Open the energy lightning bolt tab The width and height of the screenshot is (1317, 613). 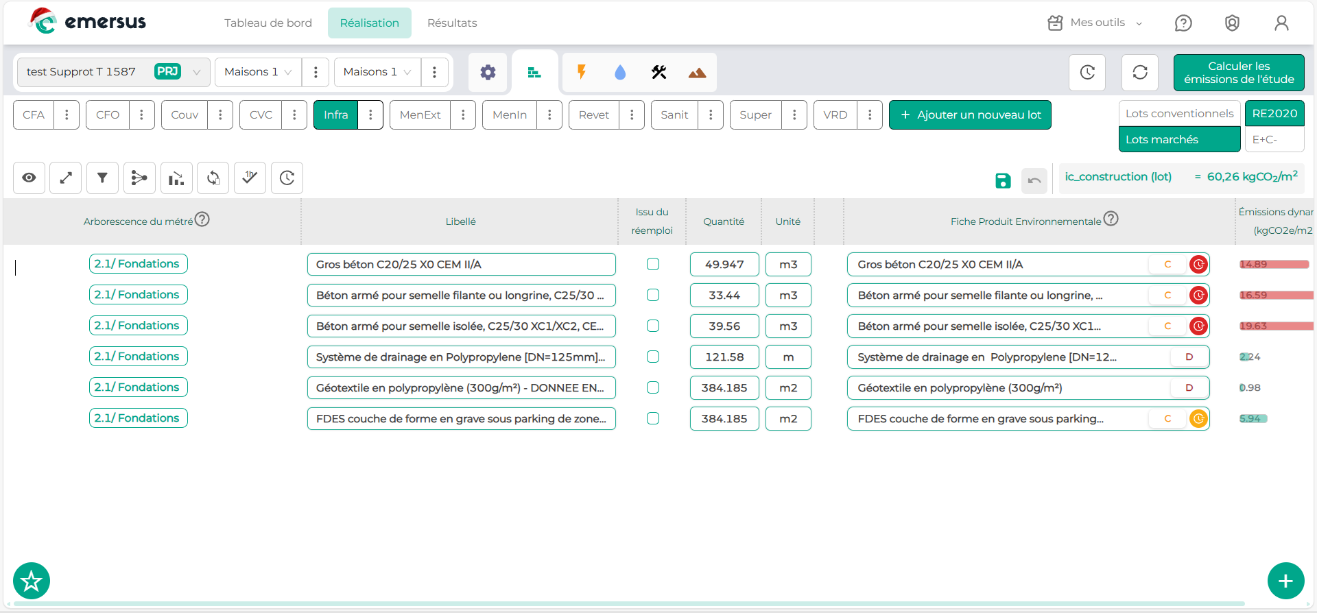tap(582, 72)
